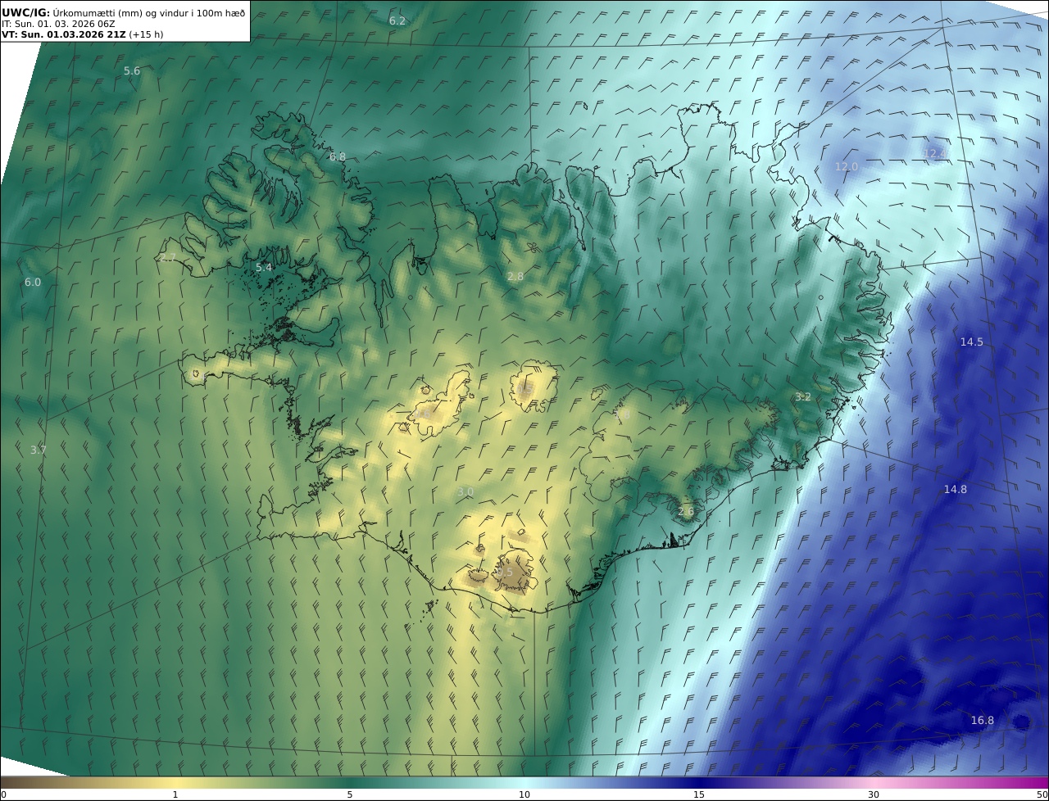The image size is (1049, 801).
Task: Click the '(+15 h)' forecast offset text
Action: (x=146, y=34)
